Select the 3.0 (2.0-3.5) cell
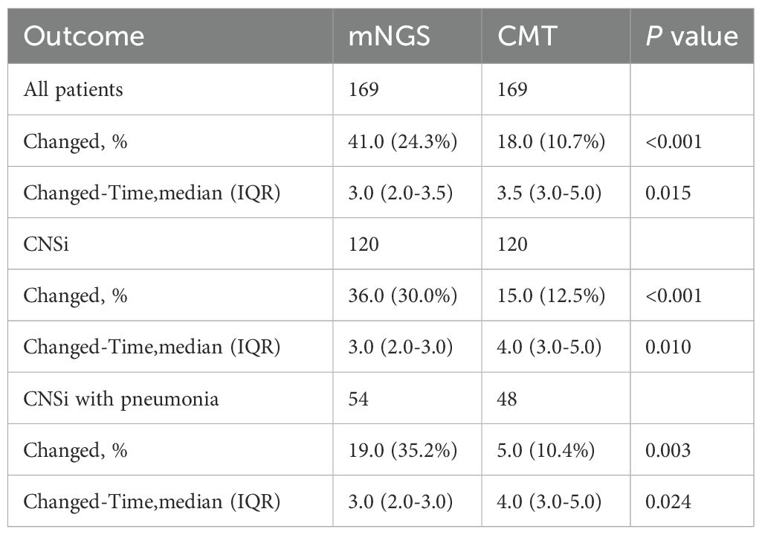 (x=400, y=193)
